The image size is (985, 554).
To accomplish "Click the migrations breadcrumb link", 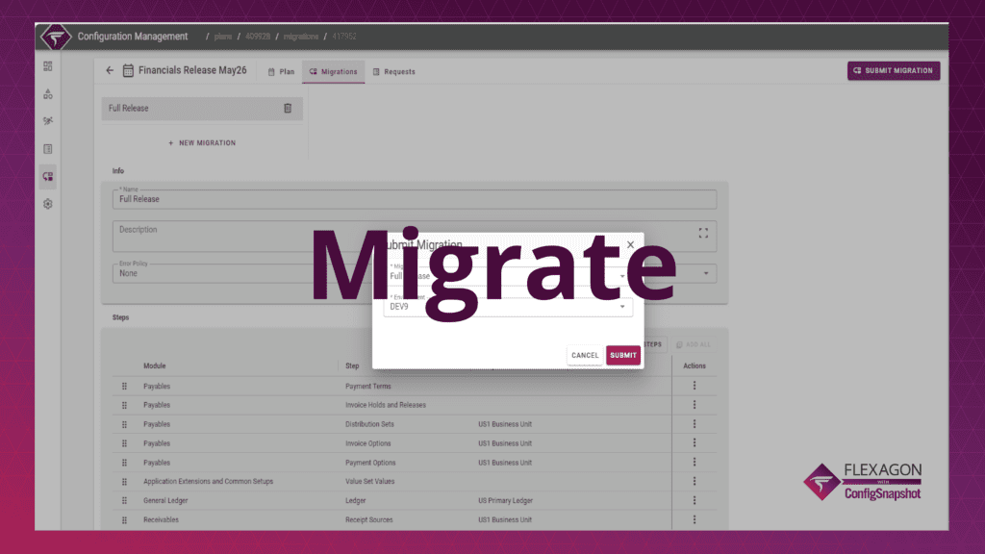I will 301,37.
